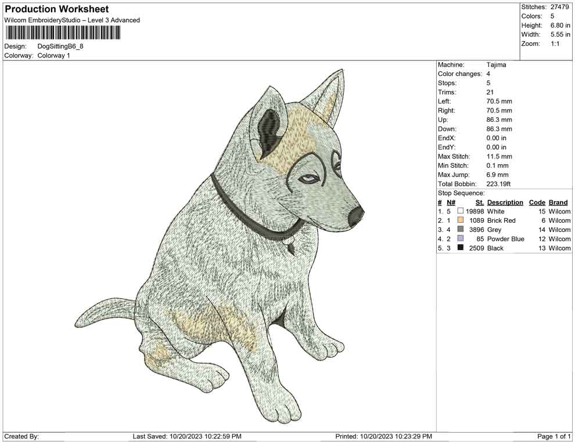Screen dimensions: 575x442
Task: Click the 'St.' column header
Action: point(480,202)
